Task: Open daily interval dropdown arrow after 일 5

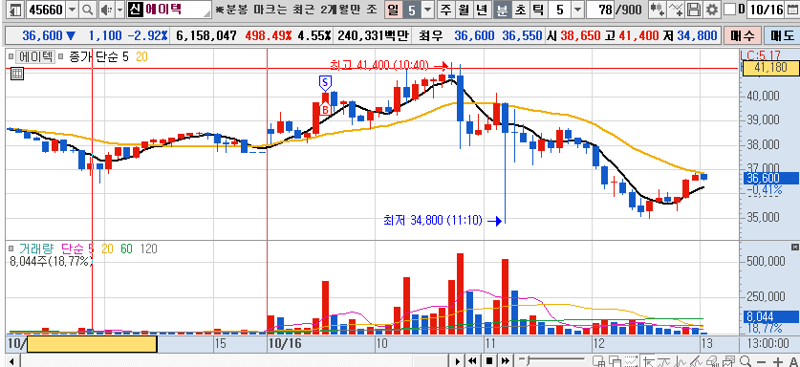Action: click(427, 10)
